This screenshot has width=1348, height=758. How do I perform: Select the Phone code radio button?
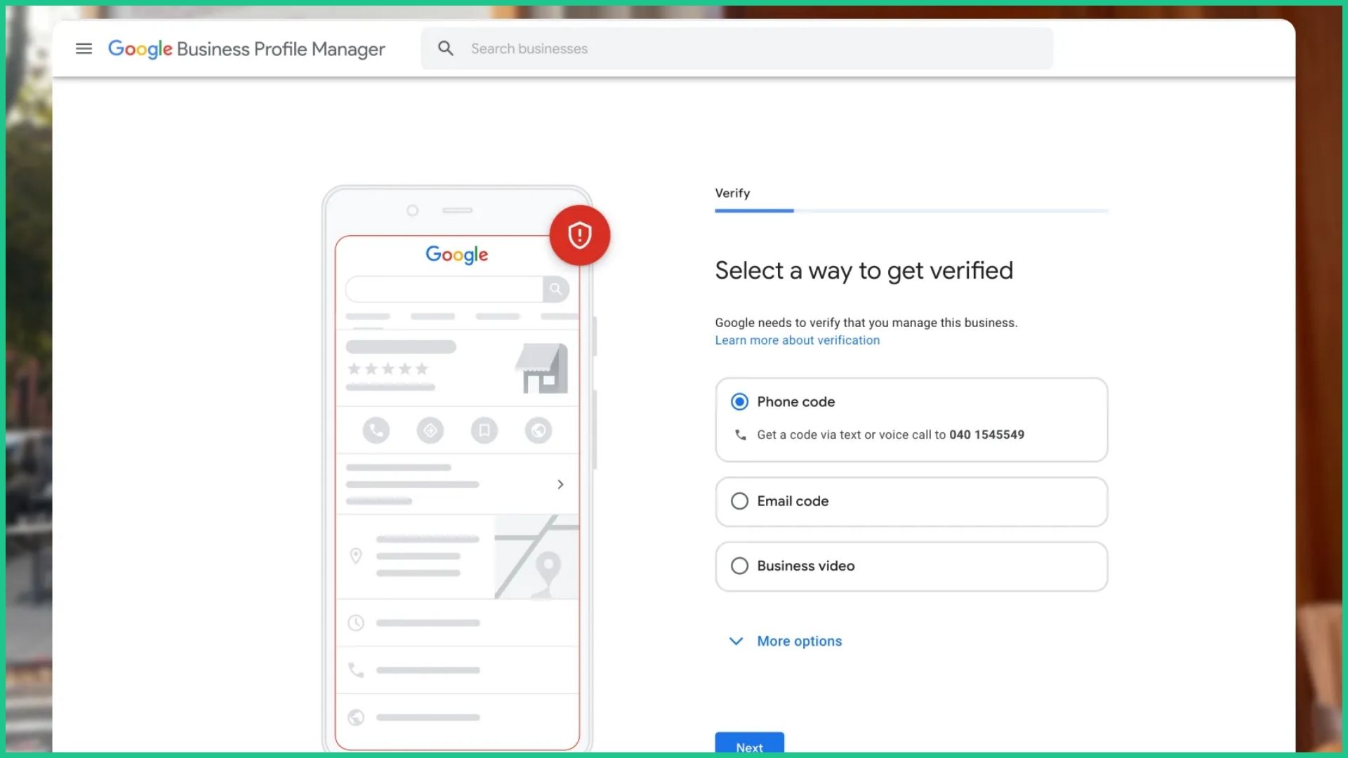point(739,401)
